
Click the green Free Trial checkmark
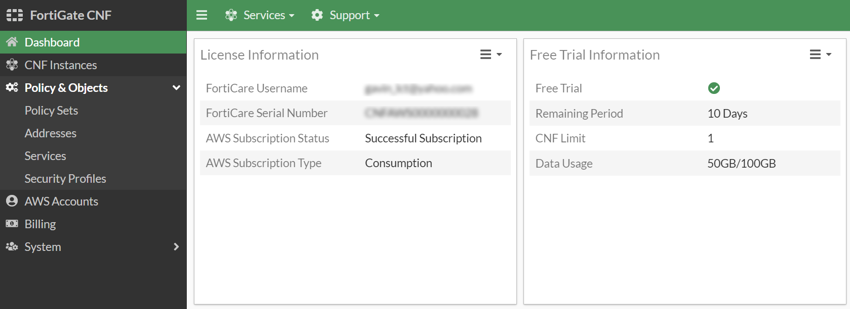tap(714, 88)
